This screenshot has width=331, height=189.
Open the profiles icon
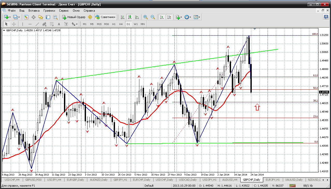pyautogui.click(x=15, y=17)
